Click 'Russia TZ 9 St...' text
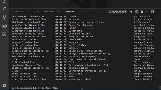The width and height of the screenshot is (161, 90). (145, 31)
